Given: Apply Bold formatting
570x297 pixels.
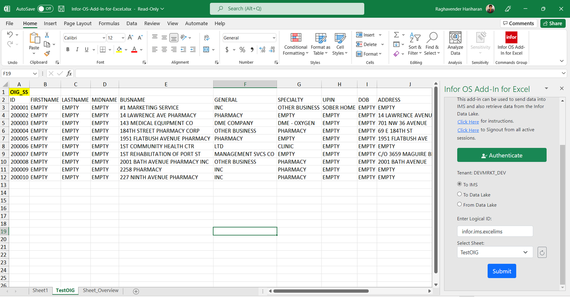Looking at the screenshot, I should pyautogui.click(x=68, y=49).
